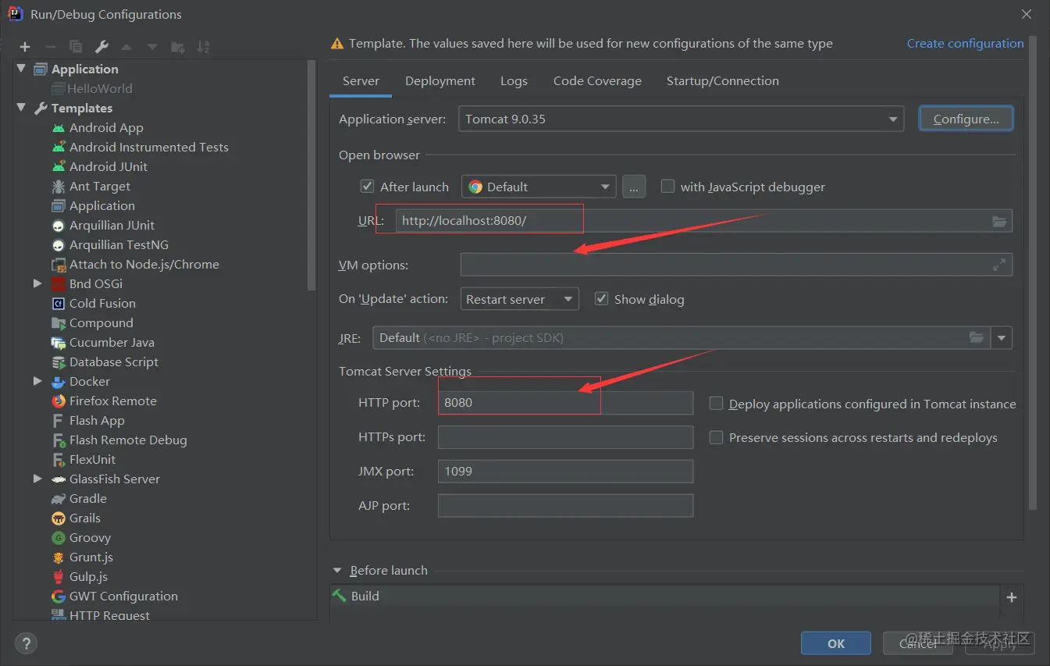
Task: Select the Cold Fusion template icon
Action: pos(59,303)
